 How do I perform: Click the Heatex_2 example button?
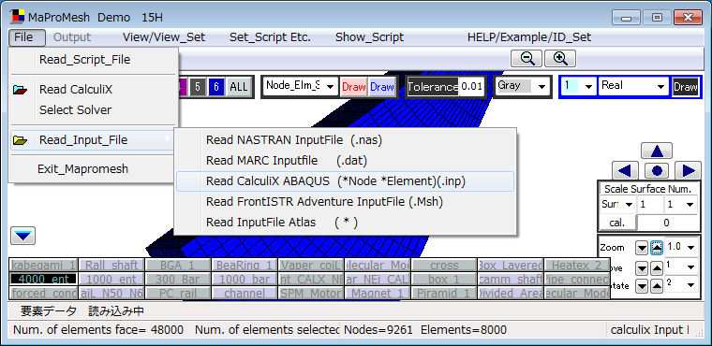pyautogui.click(x=577, y=266)
